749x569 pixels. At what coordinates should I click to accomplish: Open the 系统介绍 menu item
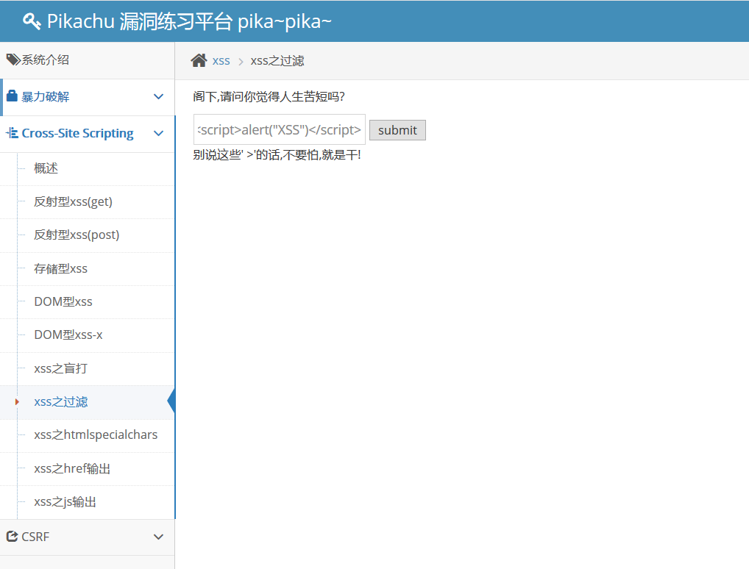87,60
